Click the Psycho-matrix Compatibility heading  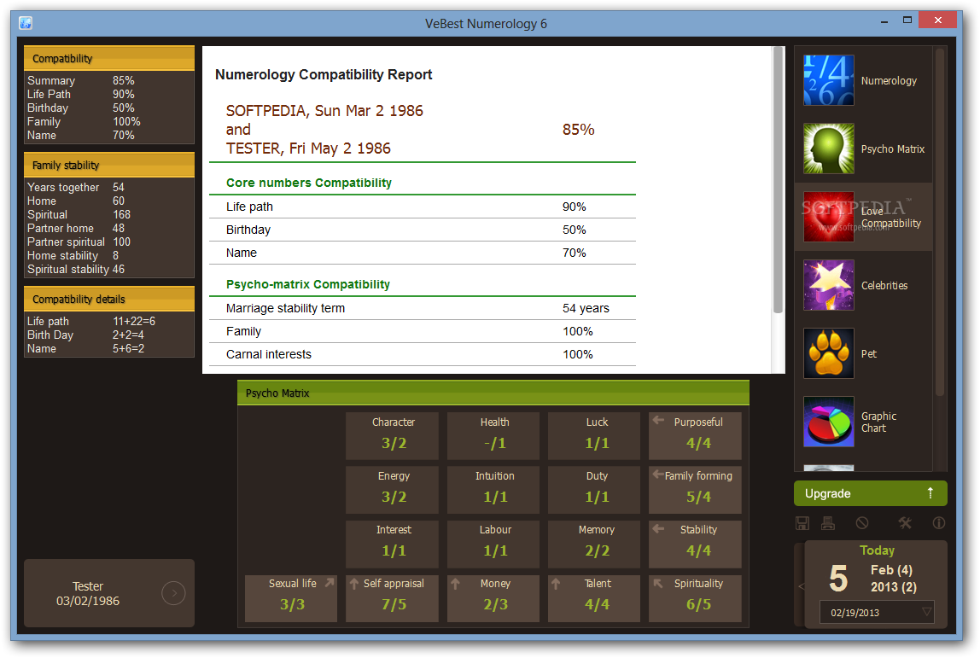tap(308, 284)
